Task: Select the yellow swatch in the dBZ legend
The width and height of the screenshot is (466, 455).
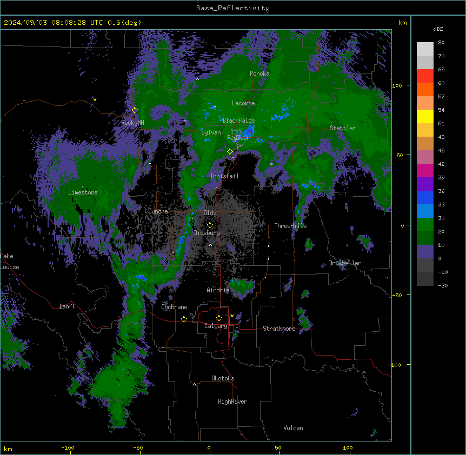Action: click(425, 117)
